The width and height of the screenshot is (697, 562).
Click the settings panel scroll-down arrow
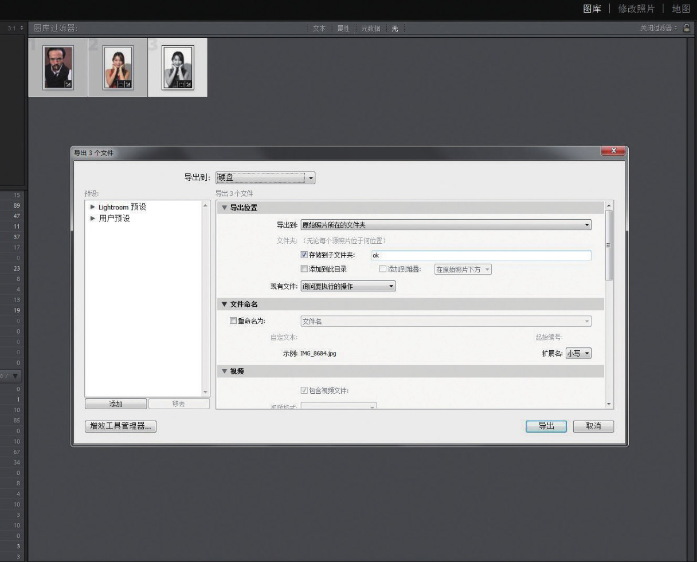(609, 404)
